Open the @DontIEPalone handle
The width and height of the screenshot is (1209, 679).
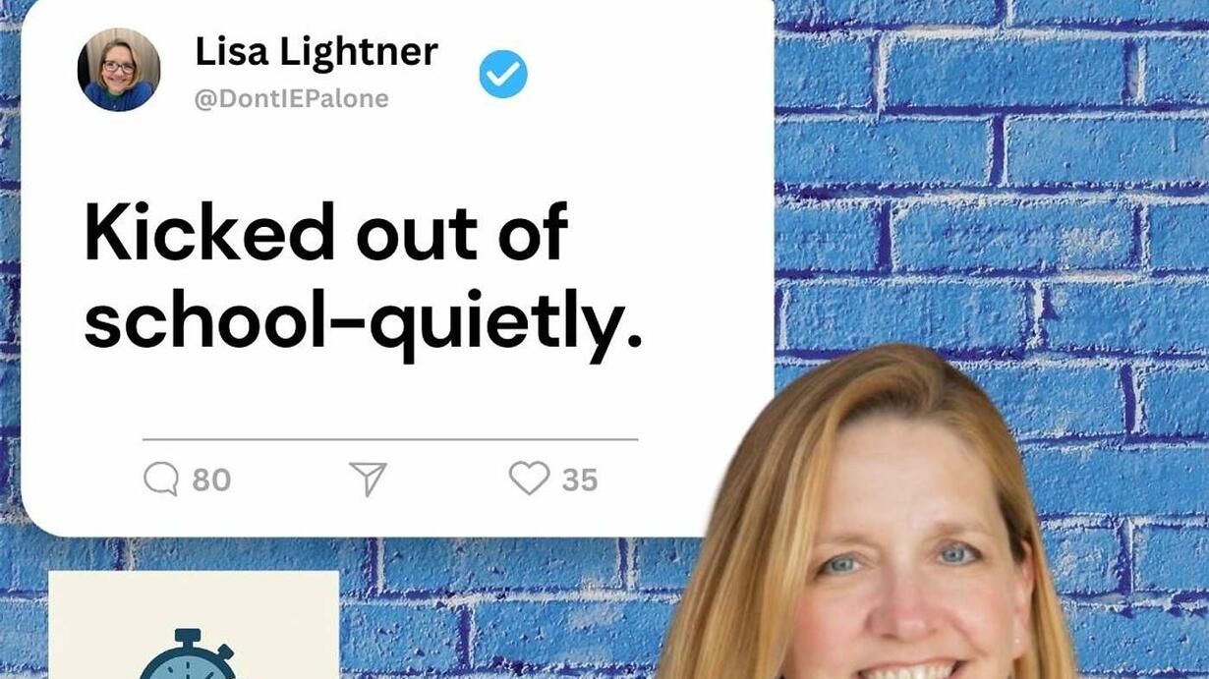[x=292, y=99]
